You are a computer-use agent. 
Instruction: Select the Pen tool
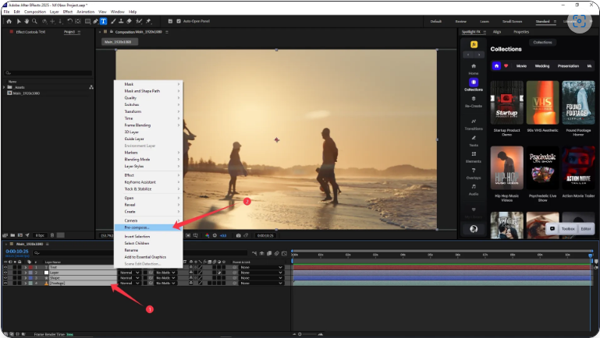[x=95, y=21]
